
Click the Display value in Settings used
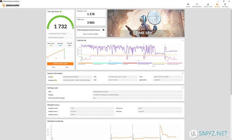click(x=137, y=95)
